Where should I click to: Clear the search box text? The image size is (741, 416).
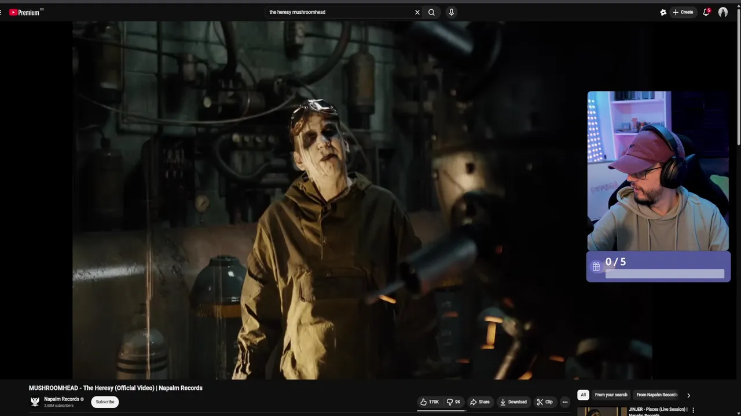(x=417, y=12)
